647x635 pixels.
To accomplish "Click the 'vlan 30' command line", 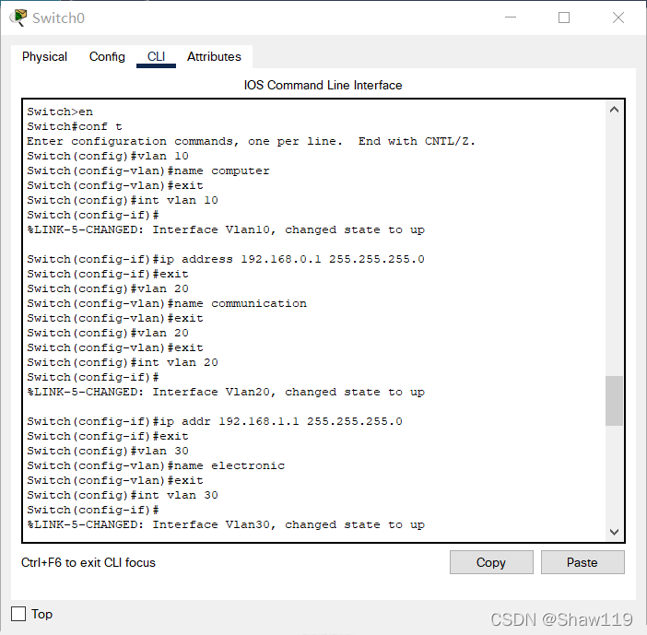I will coord(108,451).
